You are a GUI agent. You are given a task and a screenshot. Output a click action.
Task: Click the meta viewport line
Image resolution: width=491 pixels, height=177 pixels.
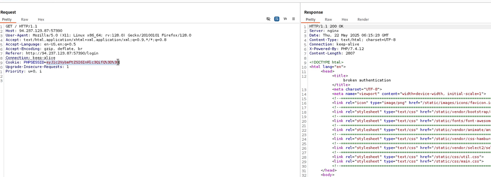point(409,94)
